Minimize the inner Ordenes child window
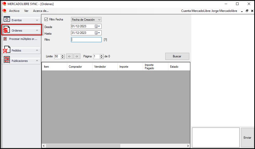The image size is (255, 149). click(242, 11)
